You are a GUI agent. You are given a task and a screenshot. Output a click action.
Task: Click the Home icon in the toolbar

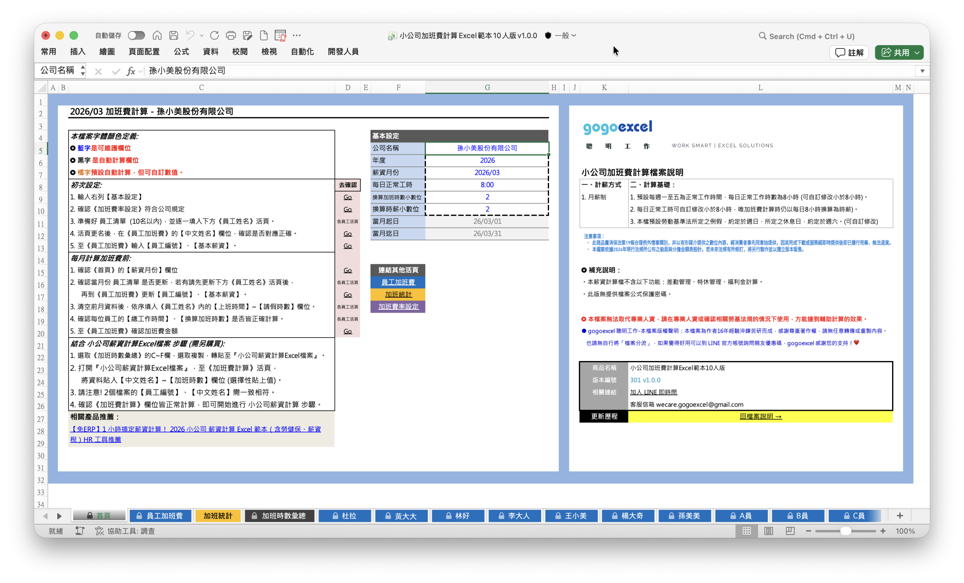[x=157, y=36]
